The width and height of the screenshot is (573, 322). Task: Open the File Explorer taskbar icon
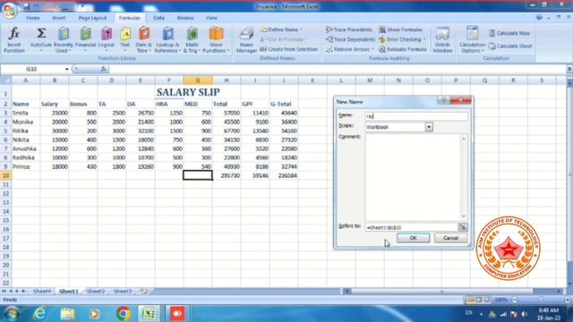tap(68, 314)
